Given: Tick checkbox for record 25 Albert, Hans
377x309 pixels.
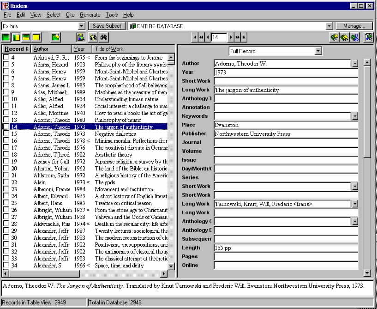Looking at the screenshot, I should 6,203.
